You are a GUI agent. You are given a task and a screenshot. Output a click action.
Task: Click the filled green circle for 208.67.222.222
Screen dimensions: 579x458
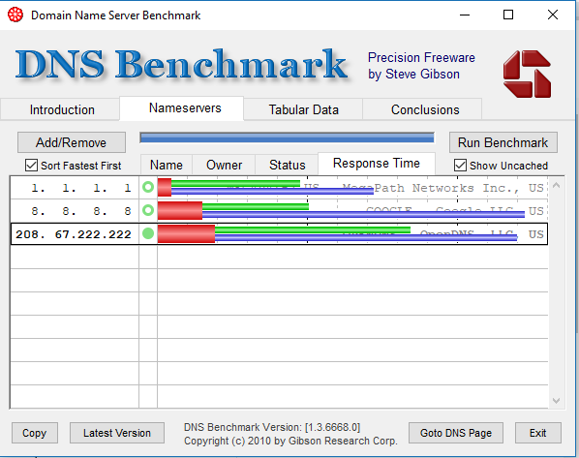coord(148,233)
